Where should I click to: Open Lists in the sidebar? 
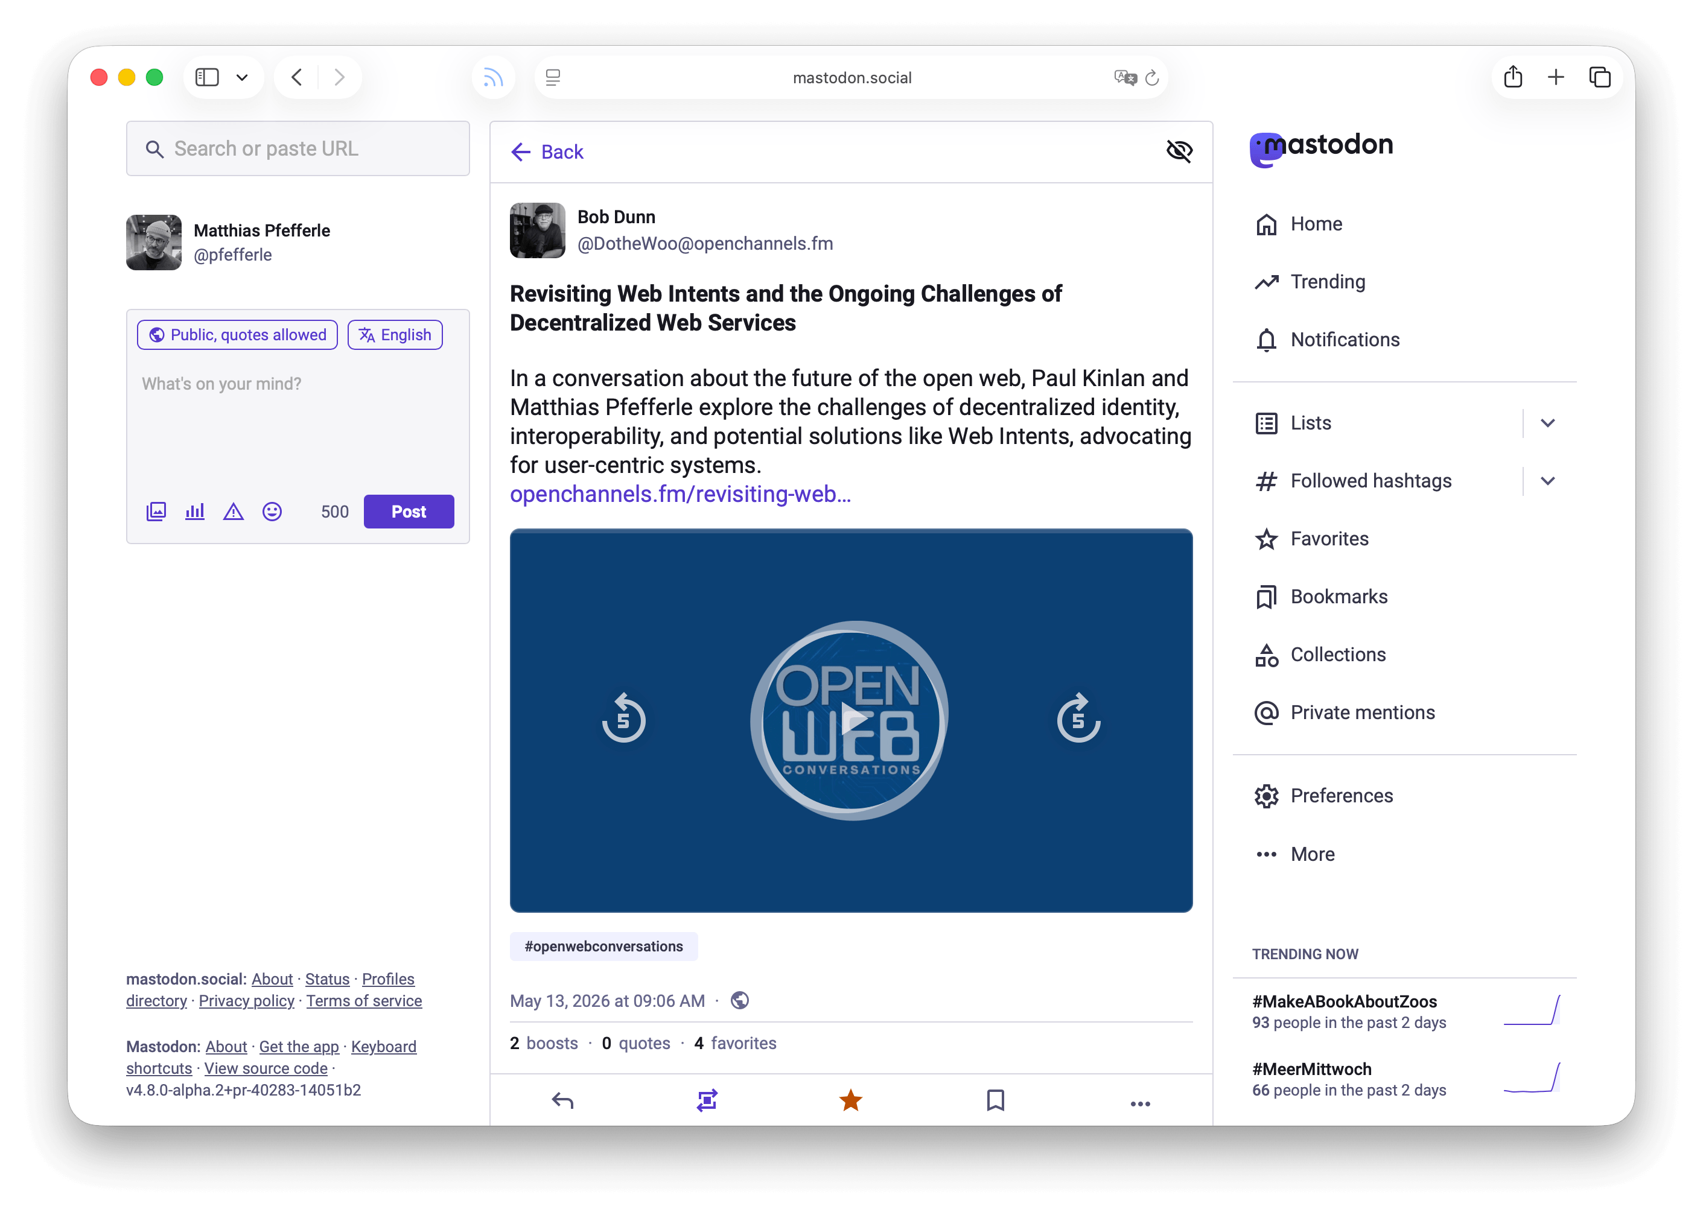(1293, 423)
